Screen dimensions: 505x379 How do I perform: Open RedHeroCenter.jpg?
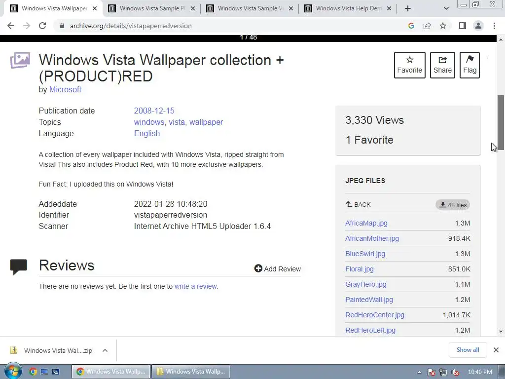click(x=375, y=315)
